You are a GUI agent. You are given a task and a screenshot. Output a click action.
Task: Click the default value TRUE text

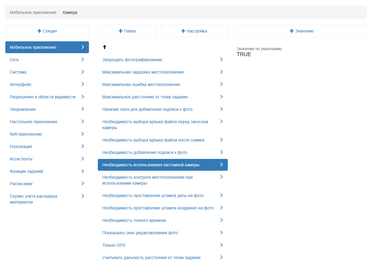click(x=244, y=54)
